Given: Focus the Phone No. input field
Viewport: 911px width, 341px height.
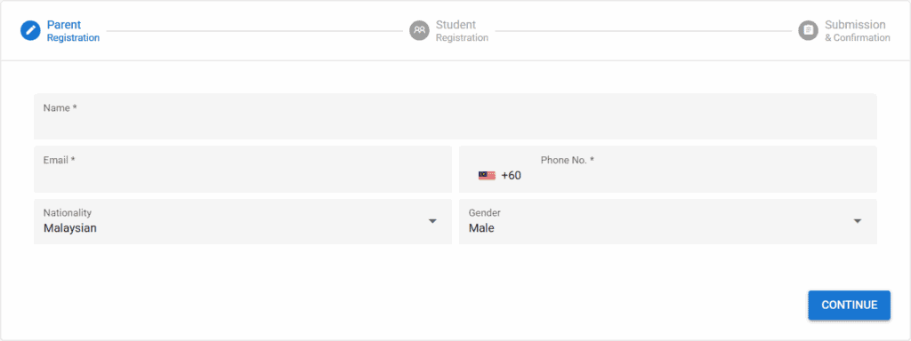Looking at the screenshot, I should 668,170.
